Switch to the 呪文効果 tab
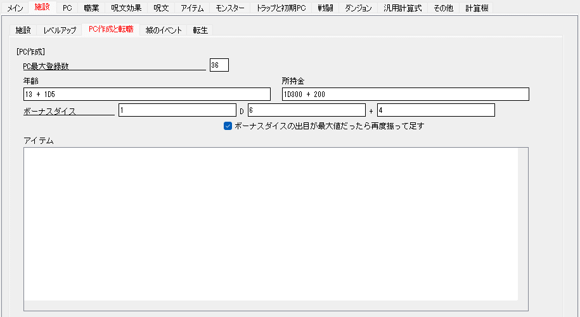 coord(126,8)
